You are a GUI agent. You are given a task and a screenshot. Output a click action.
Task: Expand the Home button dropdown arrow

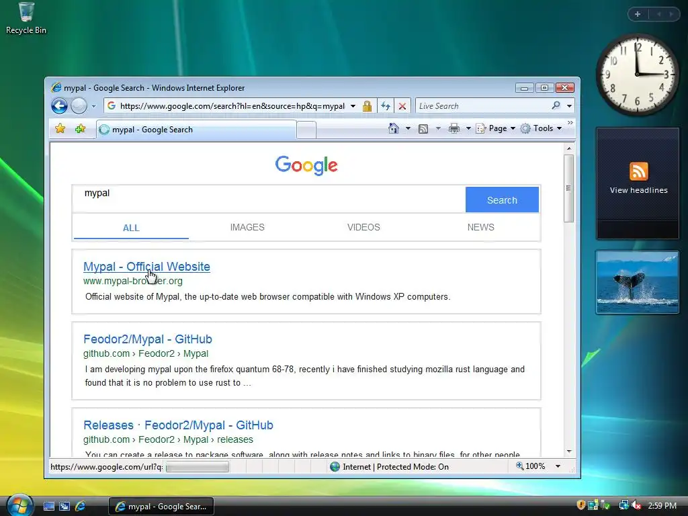[x=408, y=128]
